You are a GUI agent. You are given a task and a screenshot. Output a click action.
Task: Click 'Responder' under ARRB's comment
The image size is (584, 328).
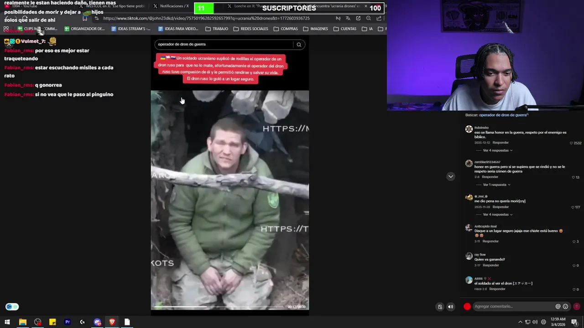497,289
